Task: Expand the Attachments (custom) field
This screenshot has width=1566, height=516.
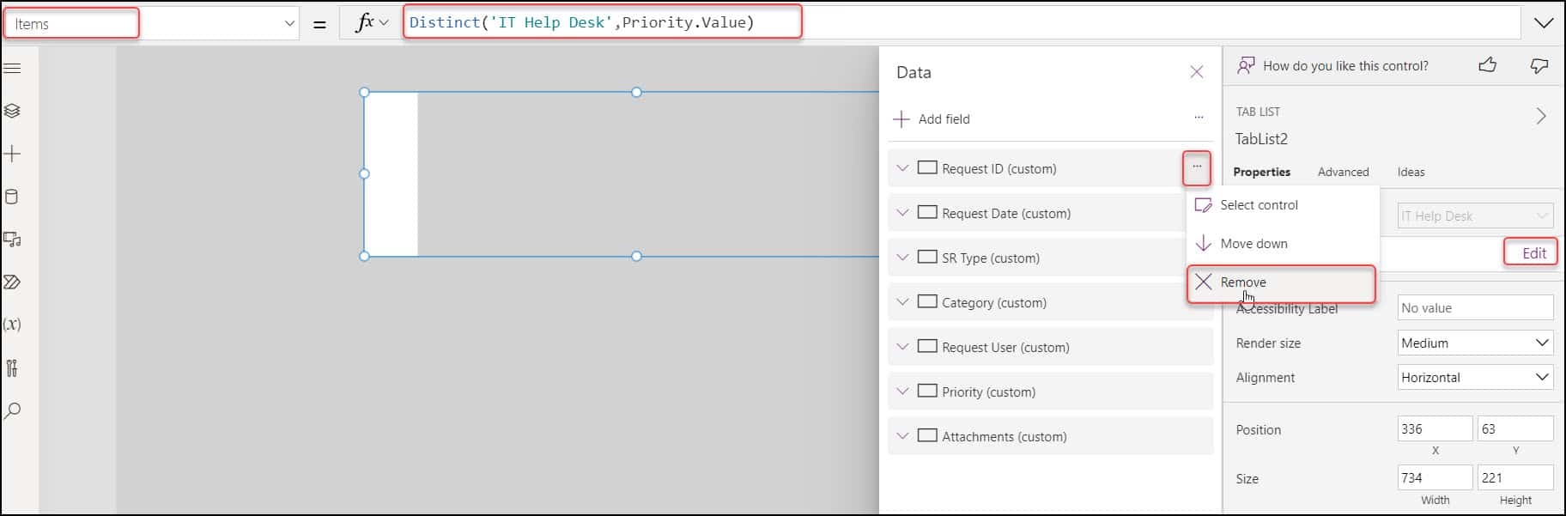Action: (902, 436)
